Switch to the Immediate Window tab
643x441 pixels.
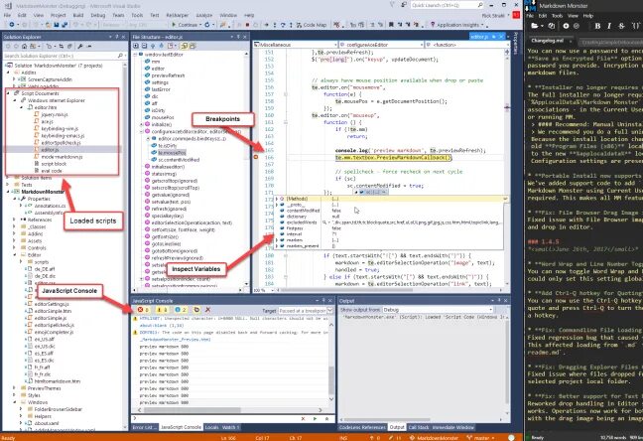click(452, 427)
